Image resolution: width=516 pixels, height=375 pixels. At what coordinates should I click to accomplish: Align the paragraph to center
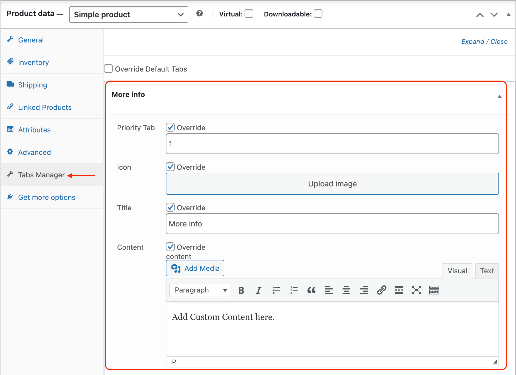click(x=346, y=290)
